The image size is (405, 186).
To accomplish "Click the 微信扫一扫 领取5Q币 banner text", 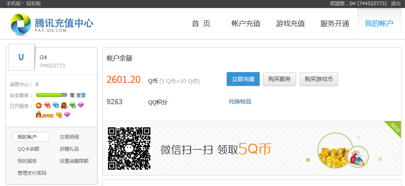I will [216, 149].
